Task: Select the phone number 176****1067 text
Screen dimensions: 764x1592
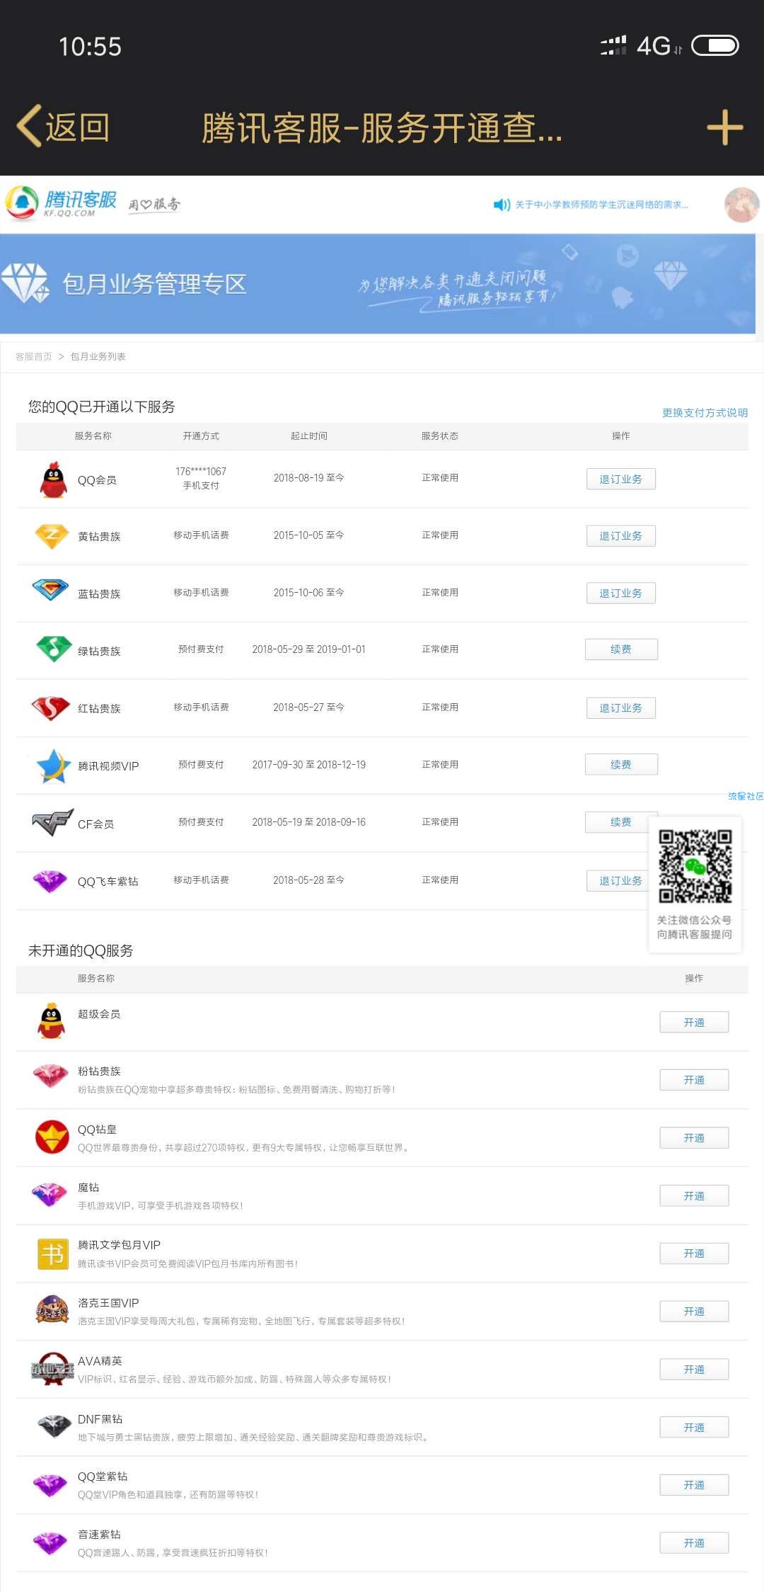Action: click(x=201, y=472)
